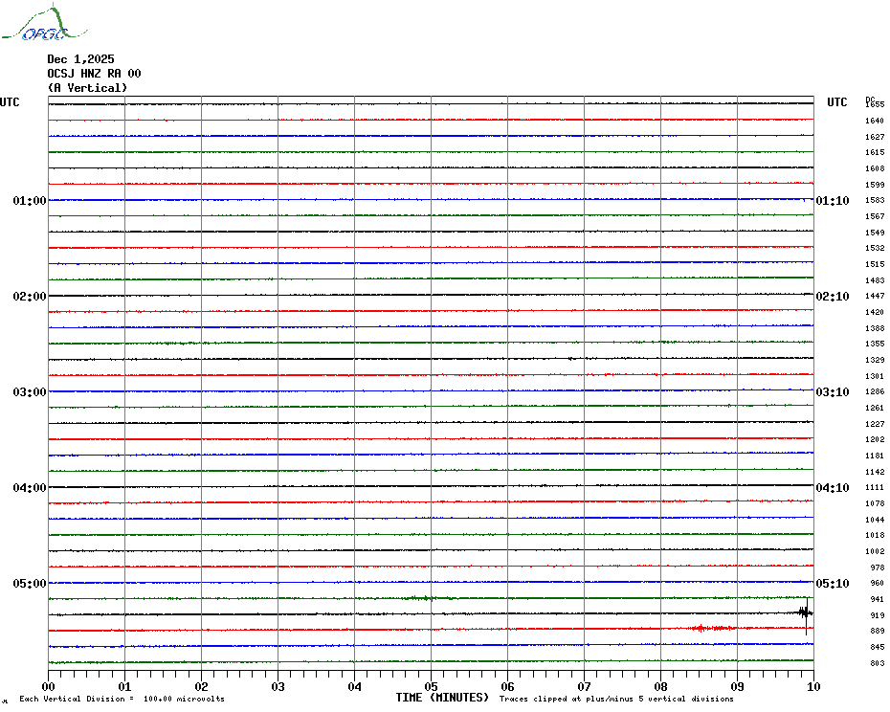Click the '03:10' time label on right
Image resolution: width=890 pixels, height=712 pixels.
(x=833, y=392)
